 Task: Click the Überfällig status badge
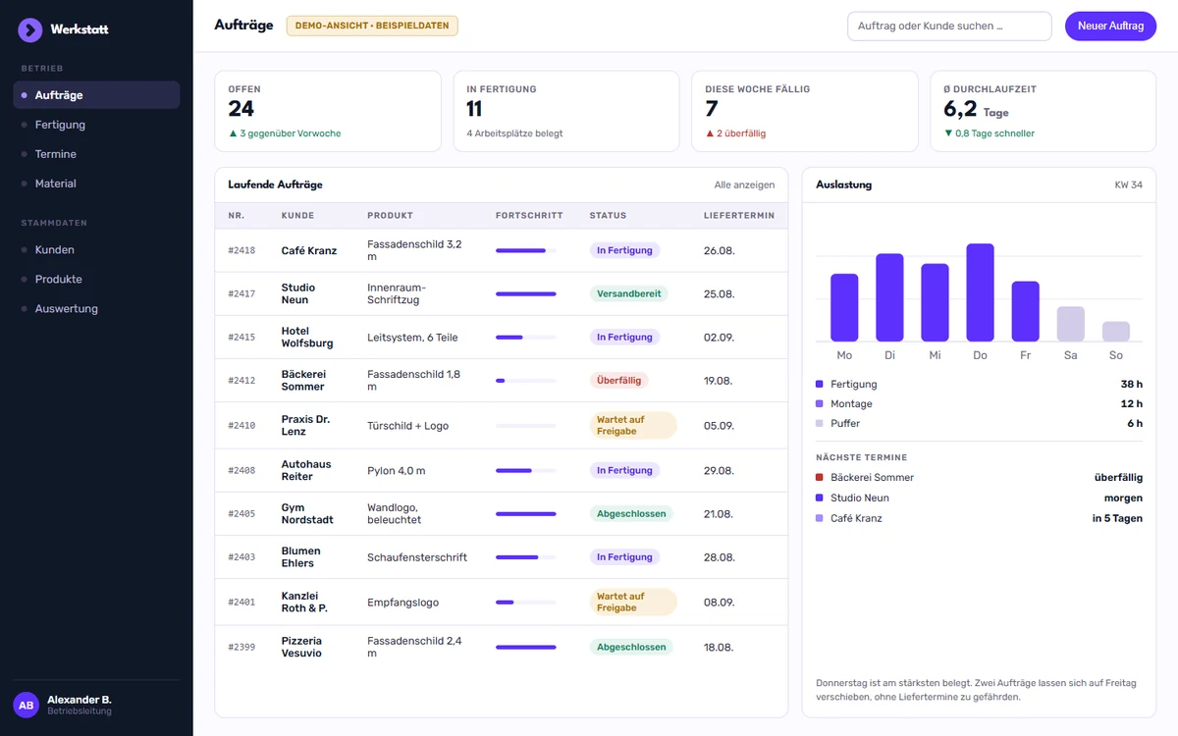pyautogui.click(x=618, y=380)
